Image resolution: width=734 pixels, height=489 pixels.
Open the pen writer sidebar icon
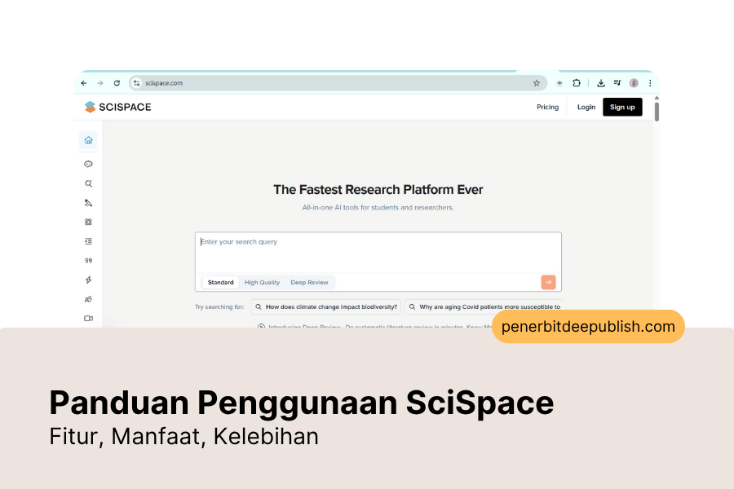click(x=88, y=203)
